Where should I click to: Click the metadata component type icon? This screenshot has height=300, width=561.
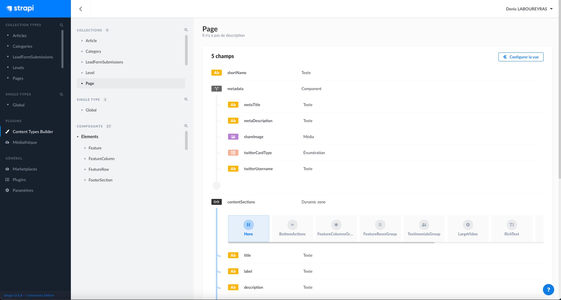[x=216, y=89]
